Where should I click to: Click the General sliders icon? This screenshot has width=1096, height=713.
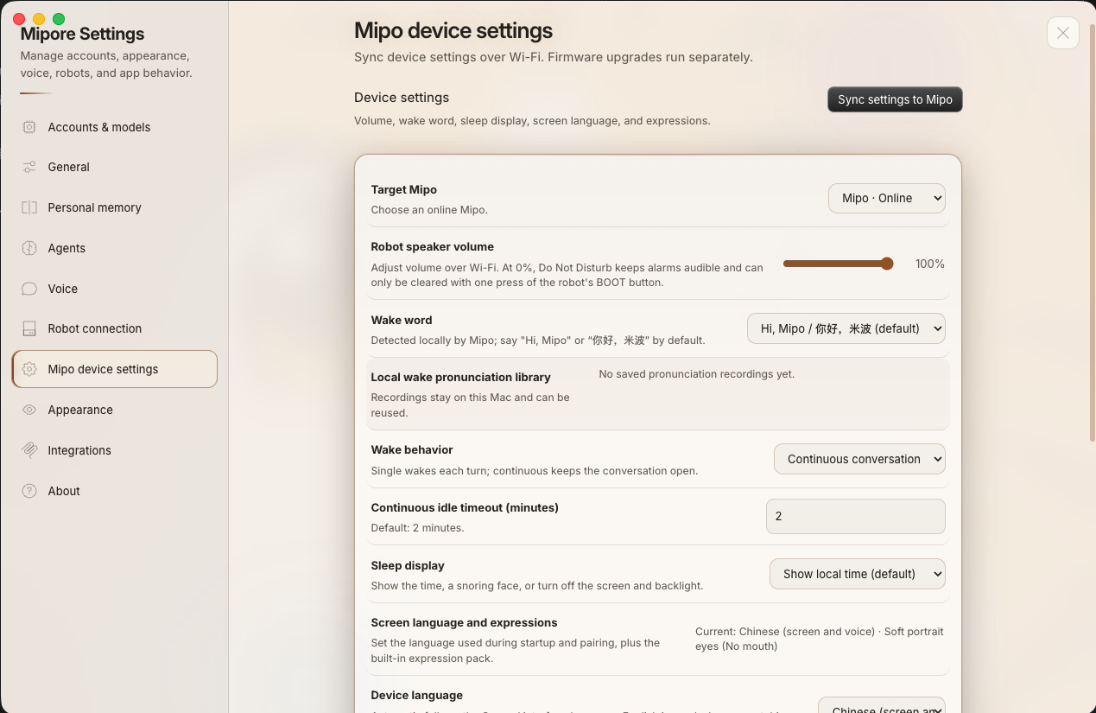(x=29, y=167)
